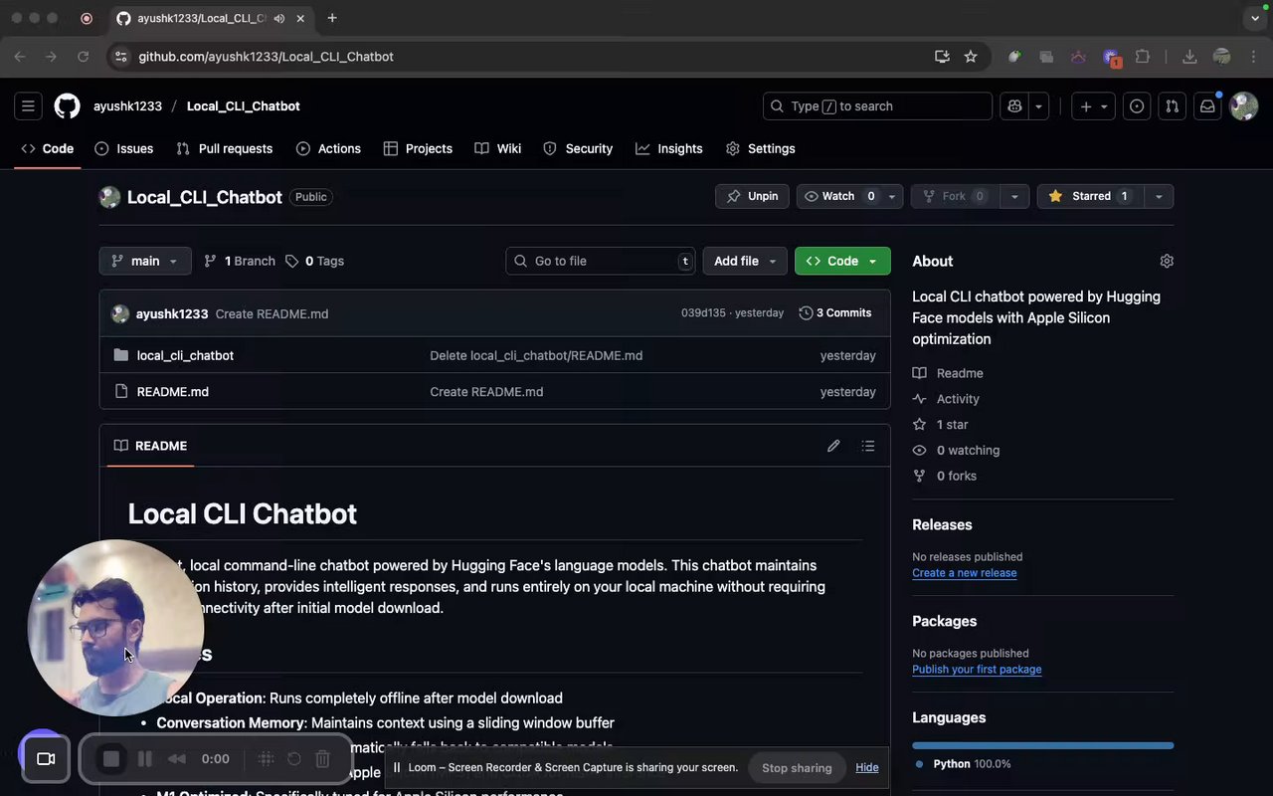Open the user profile avatar menu

[1244, 106]
